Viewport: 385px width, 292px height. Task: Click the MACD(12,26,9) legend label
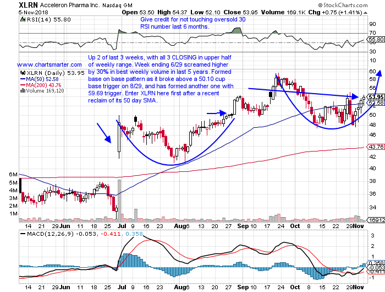click(x=50, y=234)
